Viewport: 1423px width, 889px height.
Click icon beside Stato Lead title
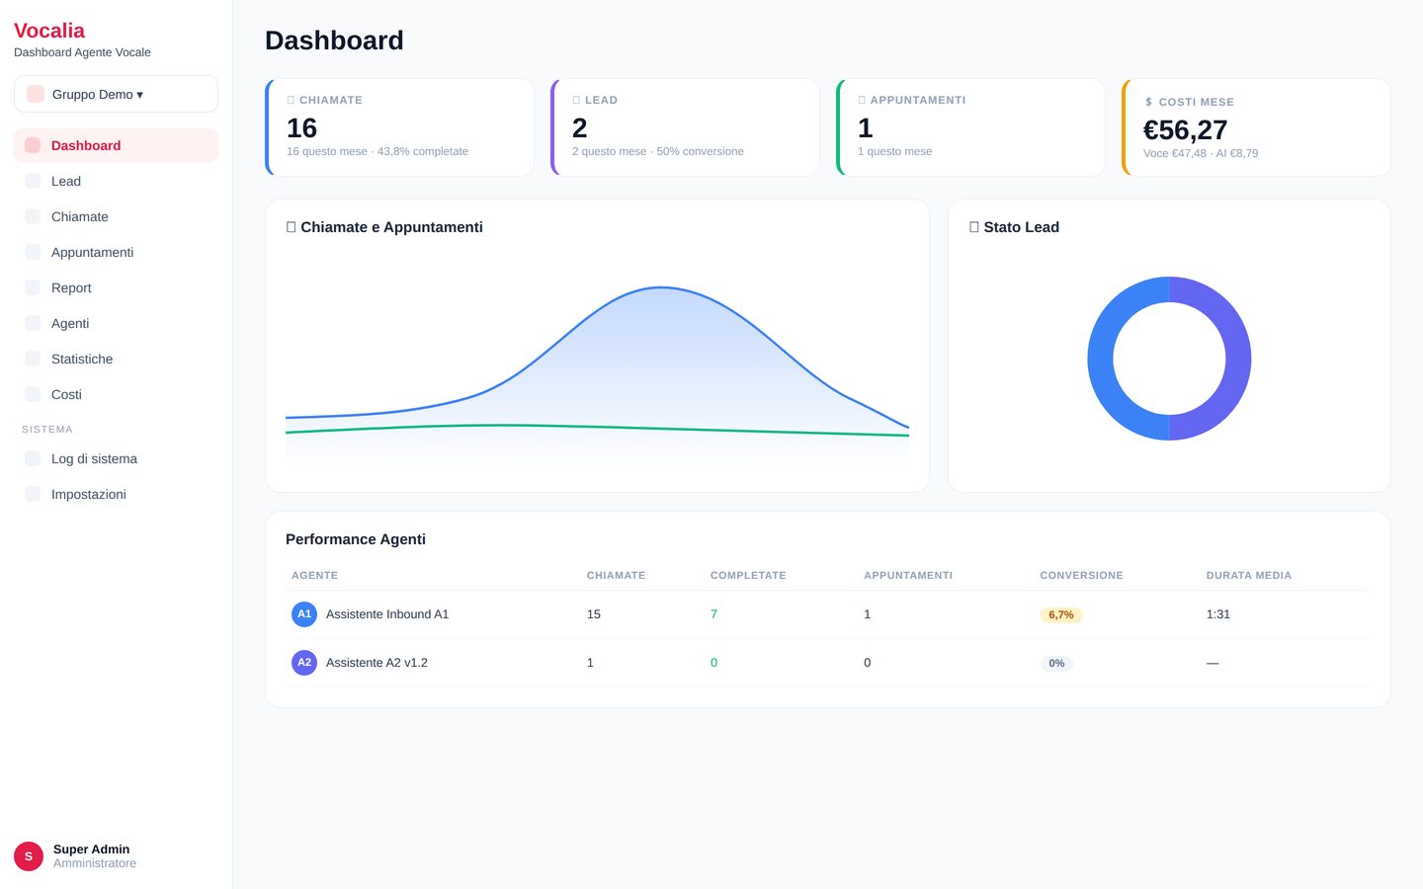point(974,227)
